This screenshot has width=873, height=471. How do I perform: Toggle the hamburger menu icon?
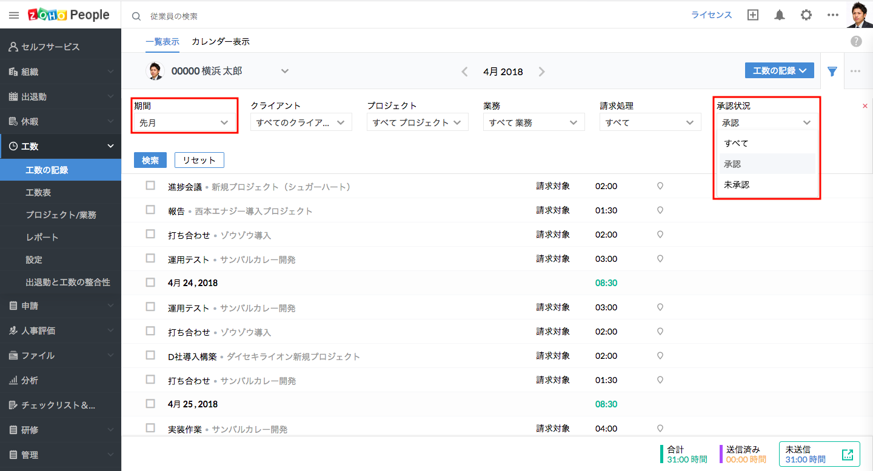point(14,15)
